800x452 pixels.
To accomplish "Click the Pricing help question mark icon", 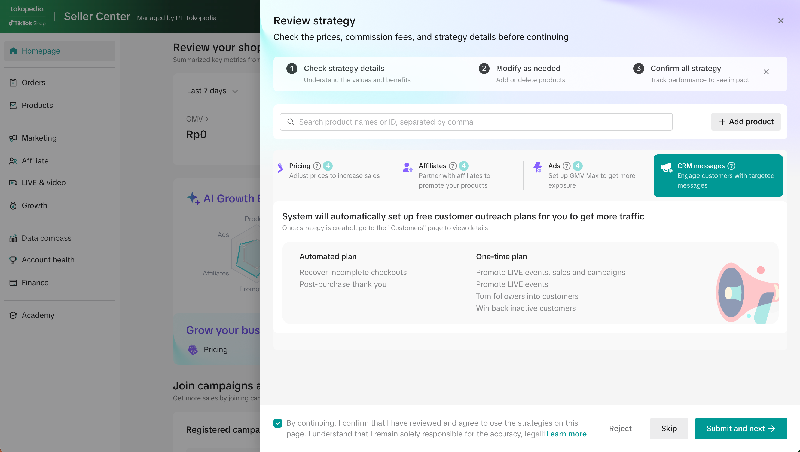I will click(x=317, y=166).
